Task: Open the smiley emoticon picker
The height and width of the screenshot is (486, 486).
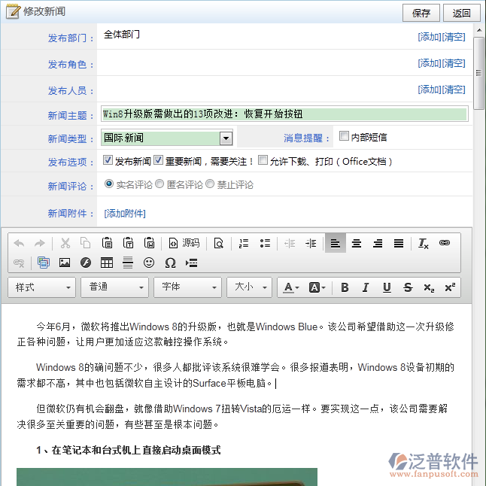Action: click(x=149, y=263)
